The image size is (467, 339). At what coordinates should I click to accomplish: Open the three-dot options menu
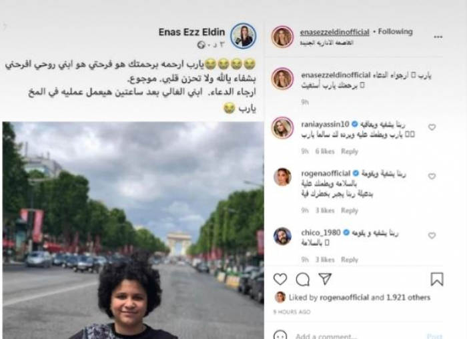pyautogui.click(x=438, y=37)
